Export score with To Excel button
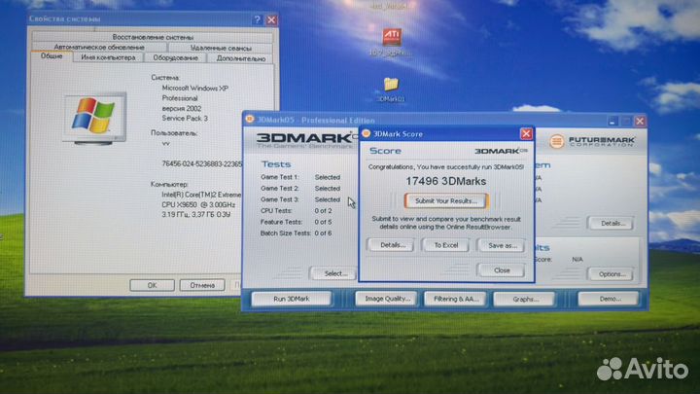This screenshot has width=700, height=394. click(446, 245)
